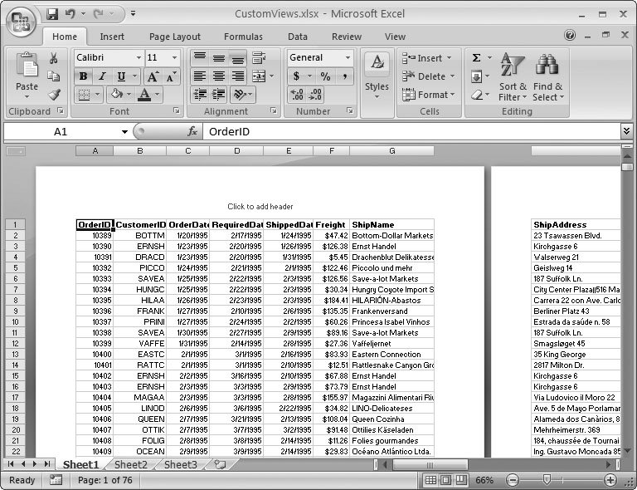The width and height of the screenshot is (637, 490).
Task: Click the Office Button logo
Action: tap(22, 20)
